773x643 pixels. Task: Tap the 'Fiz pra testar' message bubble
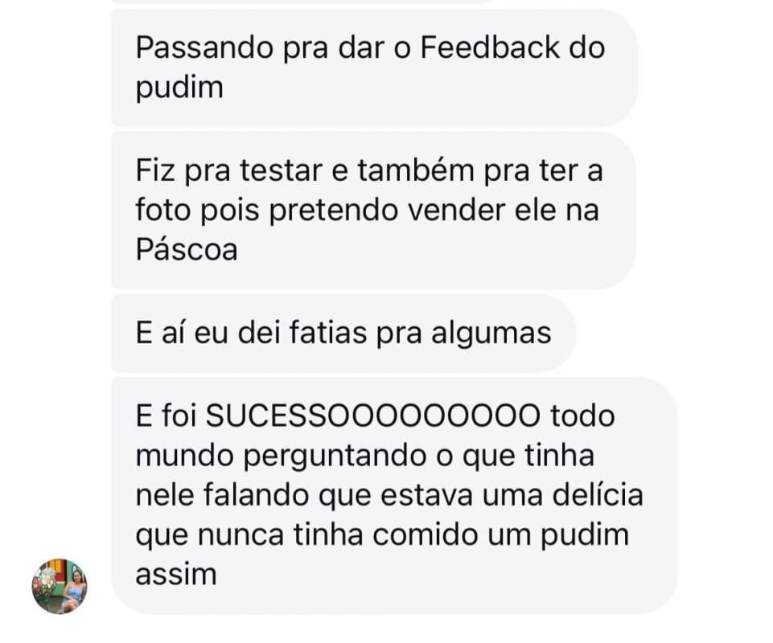coord(373,211)
